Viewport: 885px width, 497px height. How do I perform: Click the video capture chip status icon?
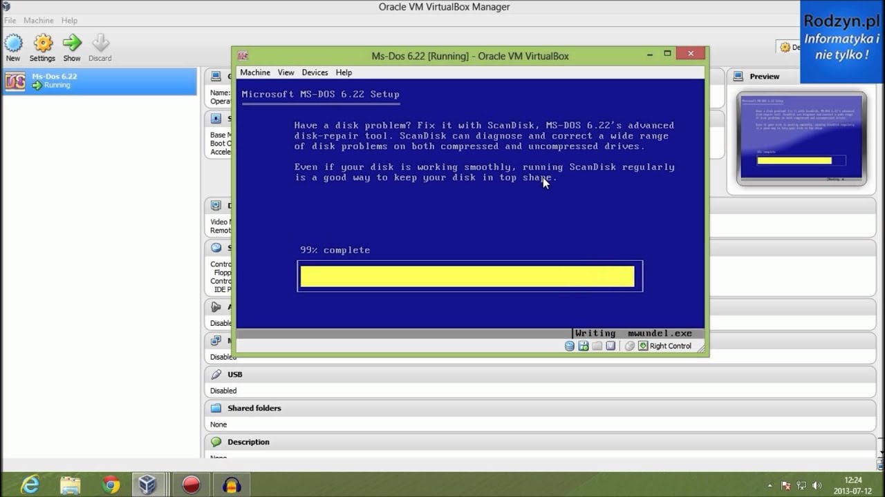[611, 346]
